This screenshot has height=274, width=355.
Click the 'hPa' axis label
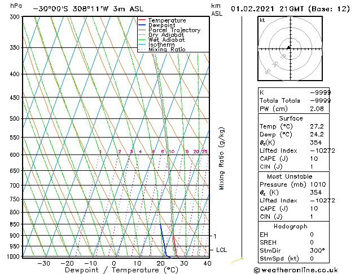(x=16, y=6)
